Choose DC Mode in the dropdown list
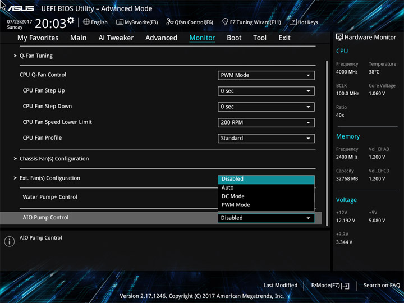Viewport: 404px width, 303px height. click(266, 196)
